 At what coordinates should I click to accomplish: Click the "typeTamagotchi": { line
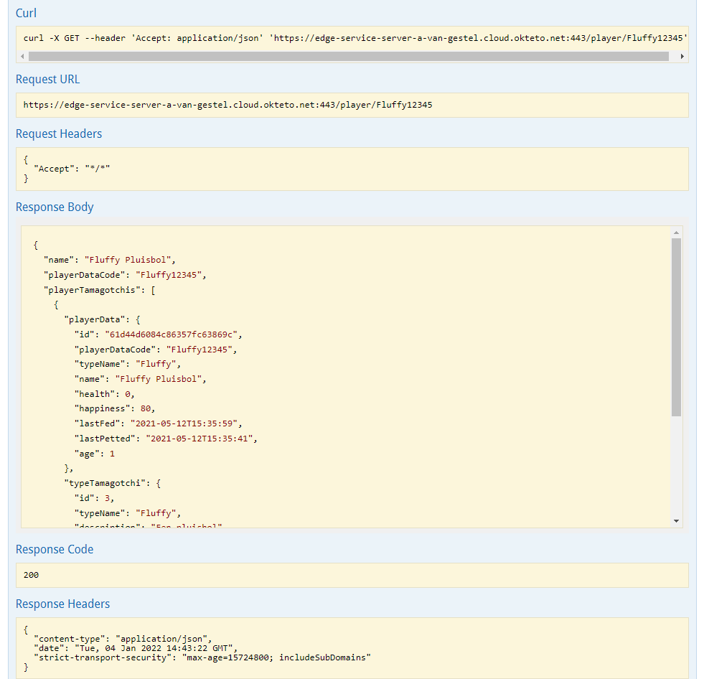[112, 483]
